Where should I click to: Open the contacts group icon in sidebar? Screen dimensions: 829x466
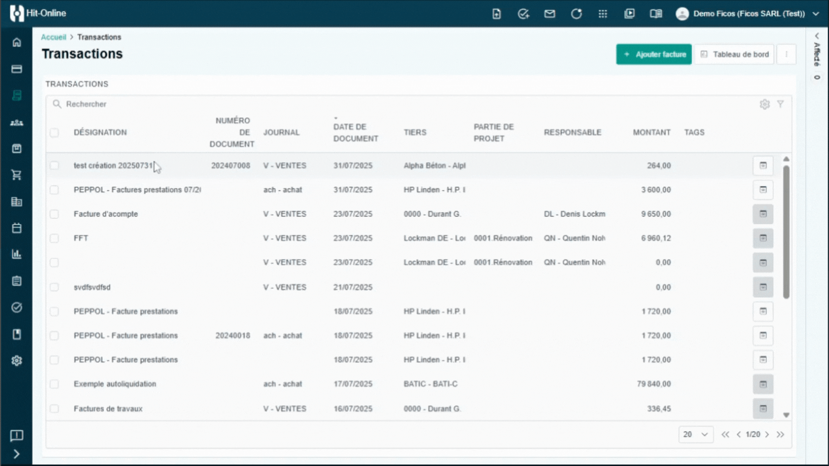16,123
